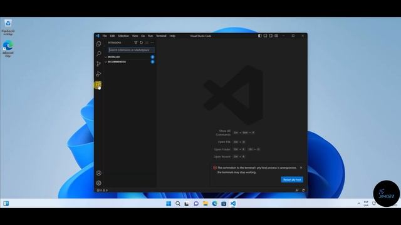
Task: Click the filter extensions icon
Action: (136, 42)
